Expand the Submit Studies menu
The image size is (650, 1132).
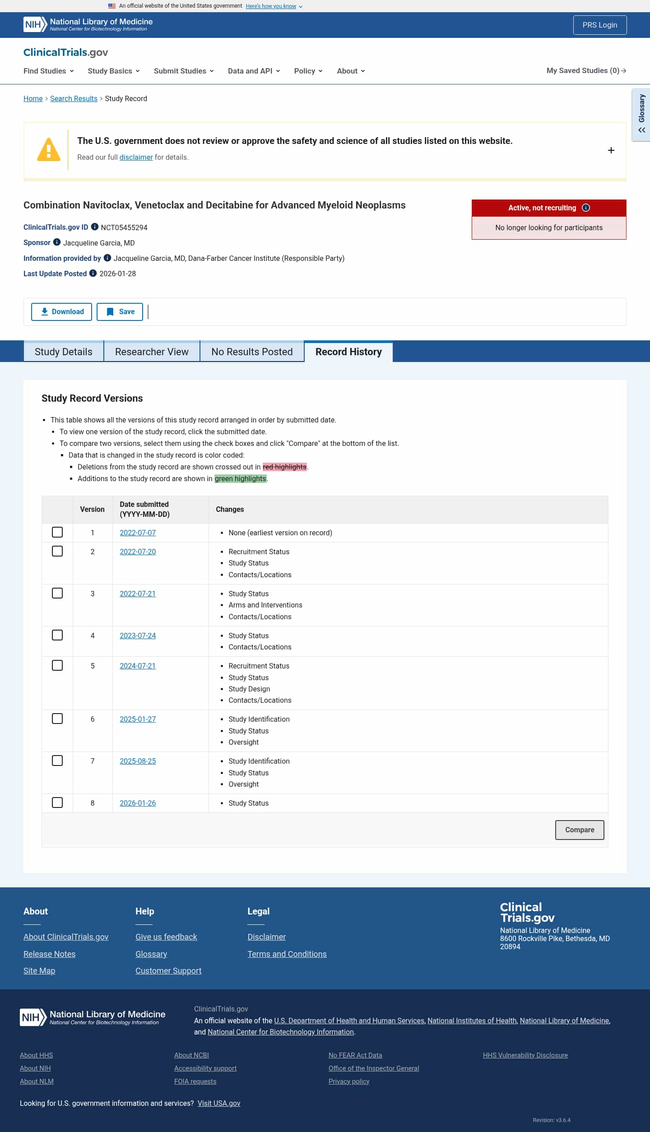[x=184, y=71]
